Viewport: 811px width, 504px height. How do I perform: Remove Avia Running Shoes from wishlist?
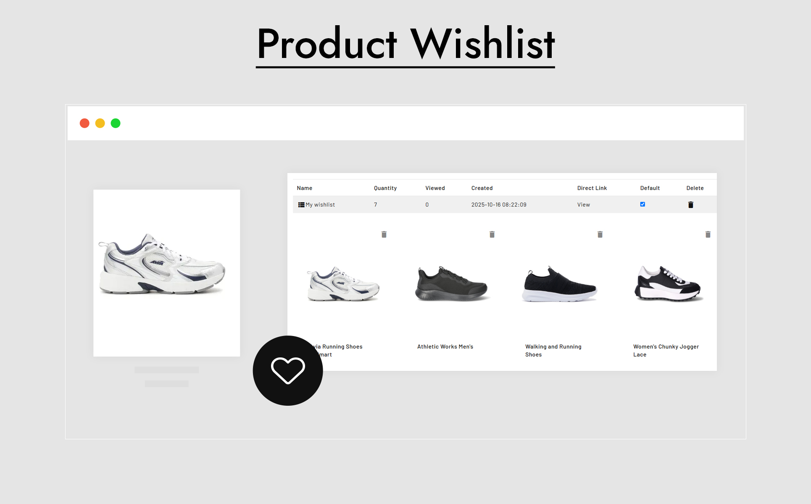(x=384, y=234)
